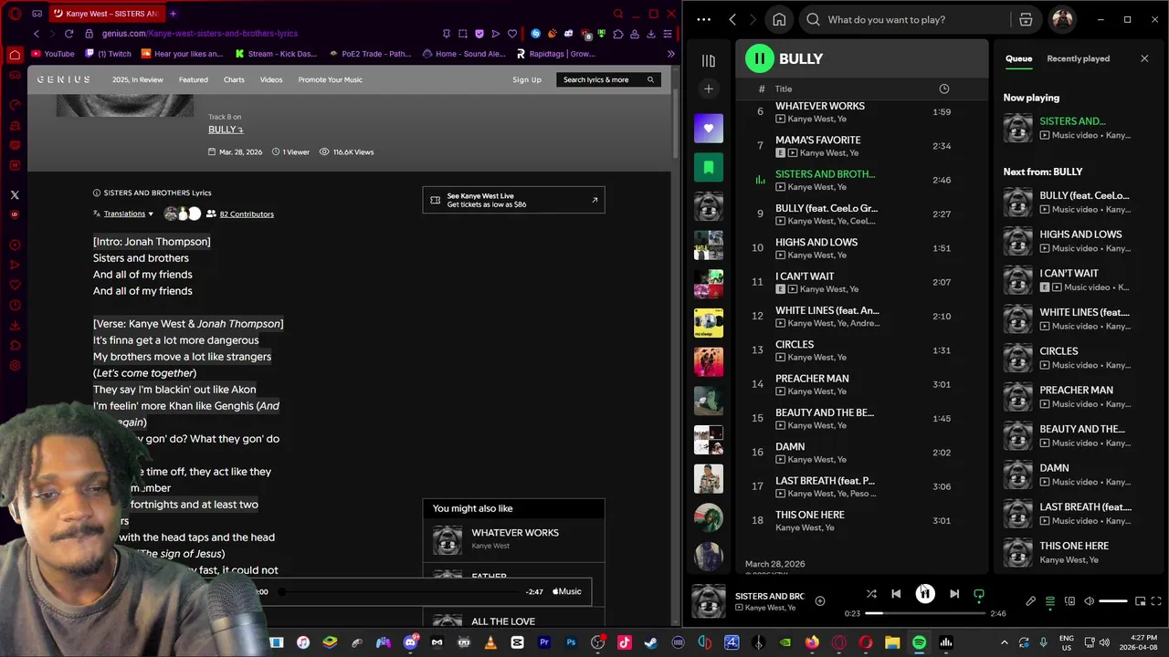1169x657 pixels.
Task: Open Your Library icon in Spotify sidebar
Action: [708, 60]
